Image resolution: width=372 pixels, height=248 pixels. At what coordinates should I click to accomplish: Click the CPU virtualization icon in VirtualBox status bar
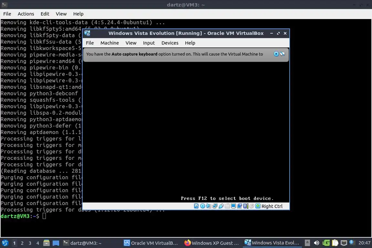245,206
